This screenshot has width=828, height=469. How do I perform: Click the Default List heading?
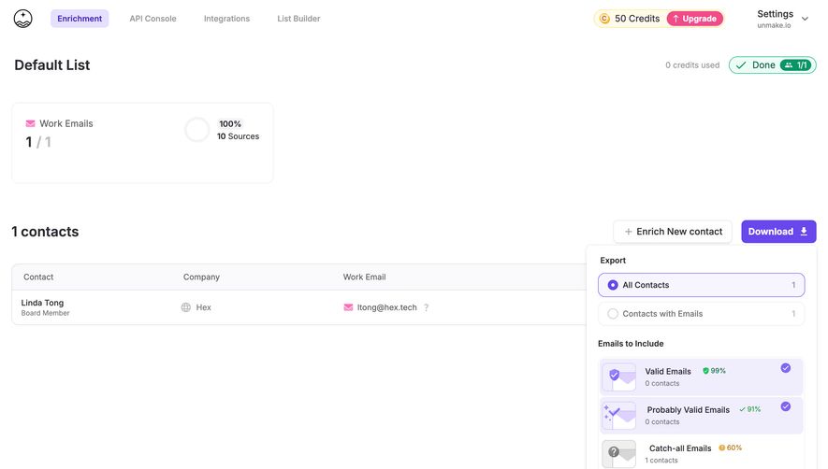coord(52,64)
